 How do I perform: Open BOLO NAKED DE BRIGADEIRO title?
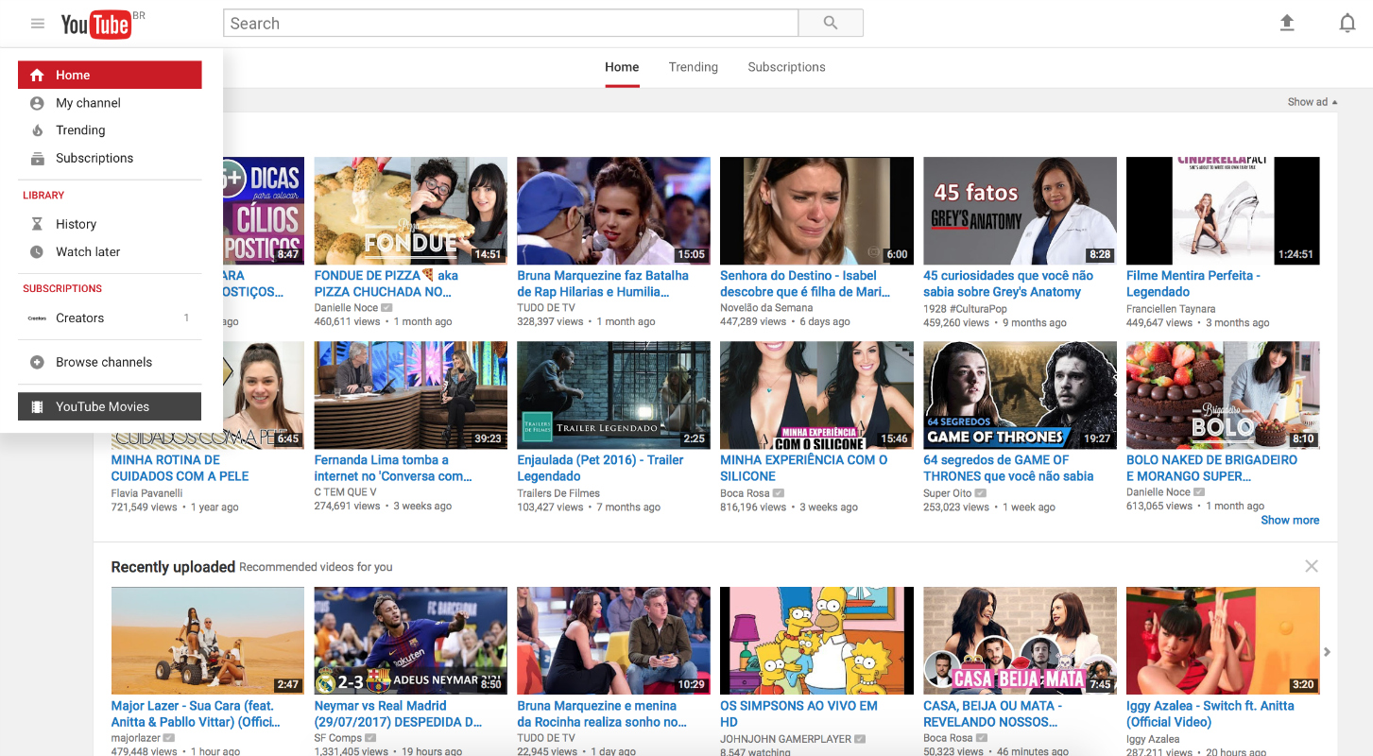1212,468
